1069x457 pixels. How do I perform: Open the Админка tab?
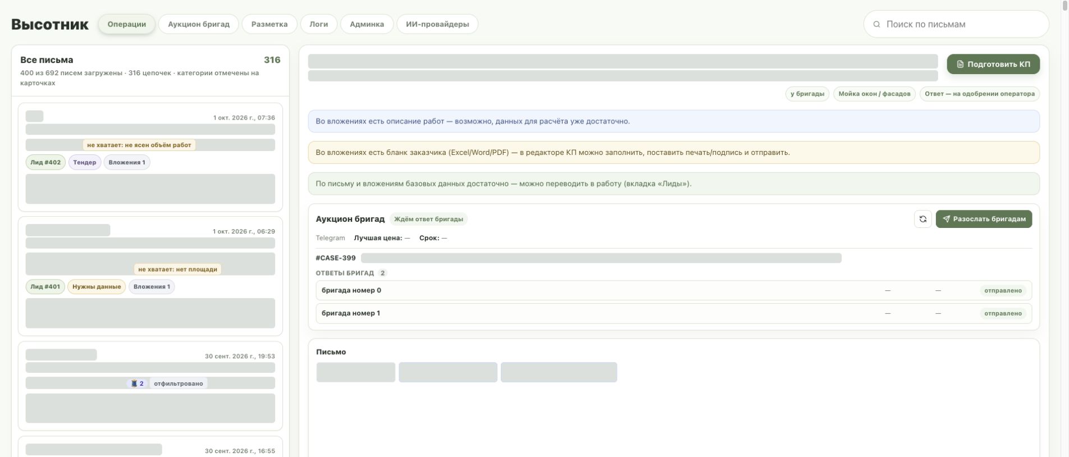pyautogui.click(x=367, y=24)
